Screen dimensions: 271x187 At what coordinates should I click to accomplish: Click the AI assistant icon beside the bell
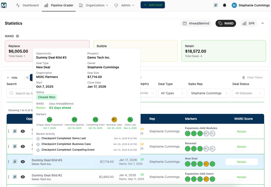[216, 5]
